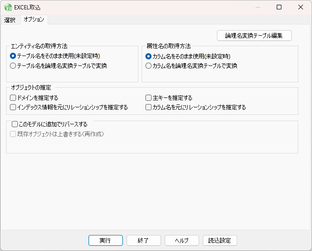Maximize the EXCEL取込 window
The width and height of the screenshot is (312, 251).
[x=279, y=7]
